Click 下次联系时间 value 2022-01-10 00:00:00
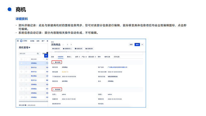The width and height of the screenshot is (206, 116). (x=69, y=76)
